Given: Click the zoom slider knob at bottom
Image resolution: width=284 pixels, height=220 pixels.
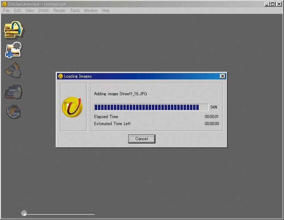Looking at the screenshot, I should pyautogui.click(x=24, y=213).
